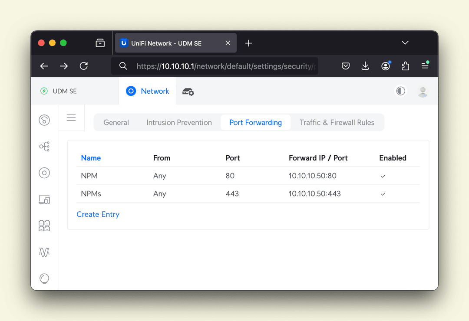Viewport: 469px width, 321px height.
Task: Click Forward IP / Port header
Action: (x=318, y=158)
